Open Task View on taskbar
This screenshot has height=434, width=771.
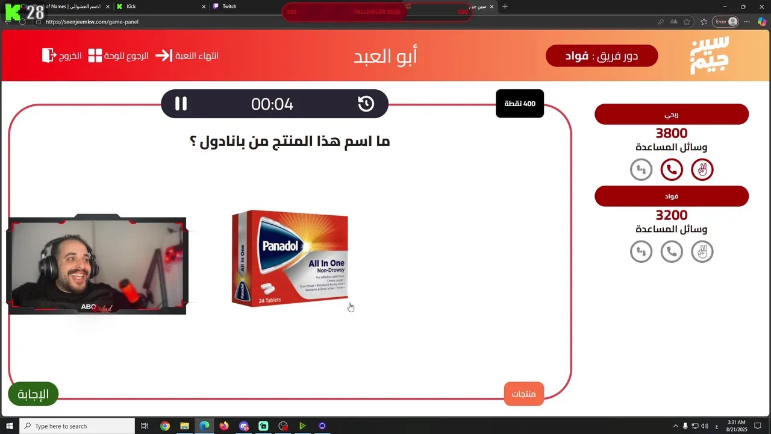[145, 426]
